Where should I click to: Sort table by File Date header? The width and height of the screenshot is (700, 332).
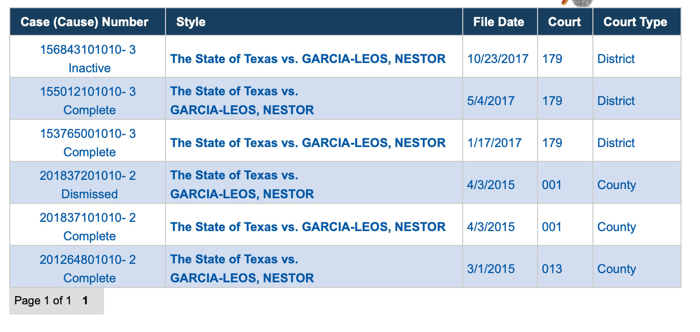point(499,22)
